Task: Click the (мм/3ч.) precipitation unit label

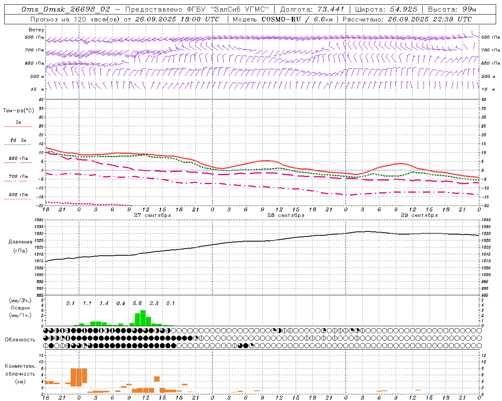Action: point(20,300)
